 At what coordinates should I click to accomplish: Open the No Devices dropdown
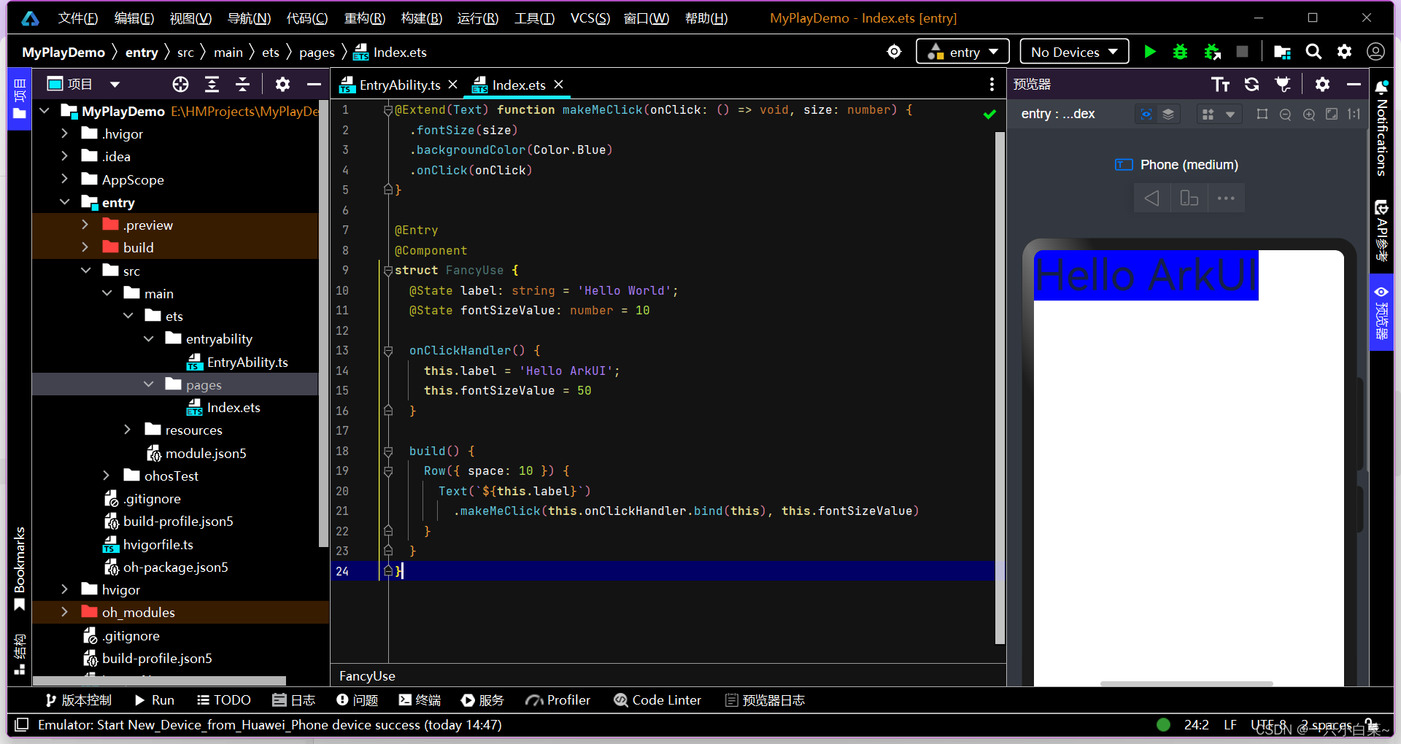[1074, 52]
